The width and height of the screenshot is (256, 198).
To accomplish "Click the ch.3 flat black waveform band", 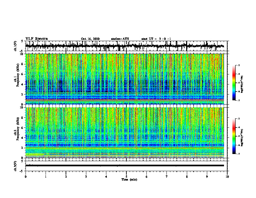I will 125,166.
